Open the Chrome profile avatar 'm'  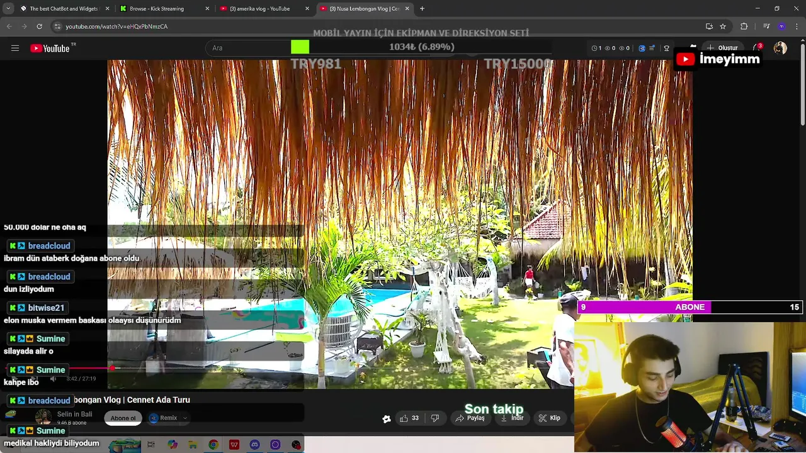(x=781, y=26)
